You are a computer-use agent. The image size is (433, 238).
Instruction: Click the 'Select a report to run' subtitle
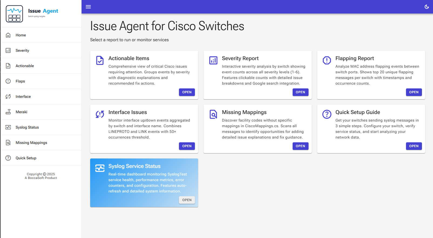pyautogui.click(x=129, y=40)
